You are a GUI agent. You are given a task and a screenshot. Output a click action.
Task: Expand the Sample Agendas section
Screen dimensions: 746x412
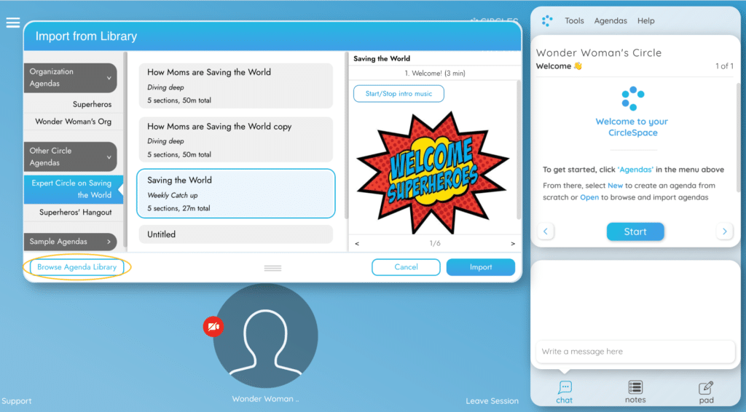coord(71,242)
